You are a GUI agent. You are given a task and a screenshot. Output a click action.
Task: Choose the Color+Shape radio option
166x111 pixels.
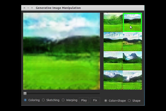[x=106, y=101]
